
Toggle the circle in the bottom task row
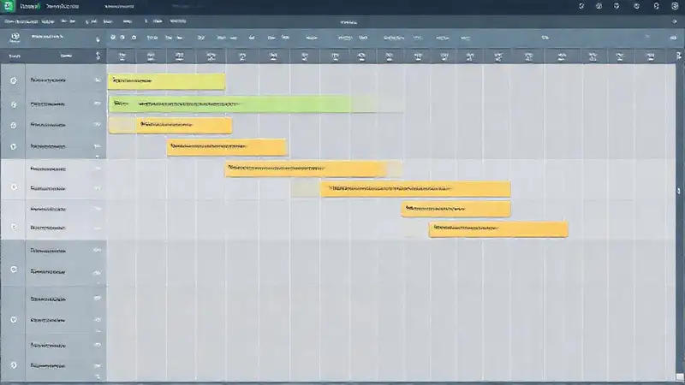click(x=14, y=365)
